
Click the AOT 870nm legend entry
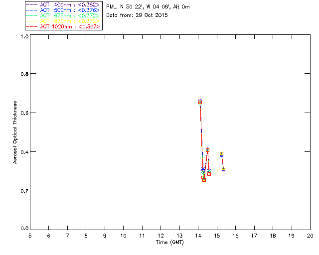point(63,21)
